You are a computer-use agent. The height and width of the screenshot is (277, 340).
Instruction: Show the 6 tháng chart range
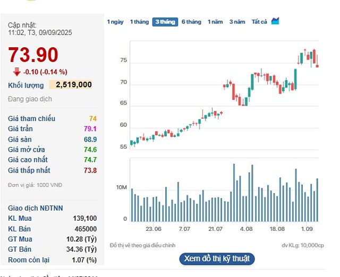191,22
